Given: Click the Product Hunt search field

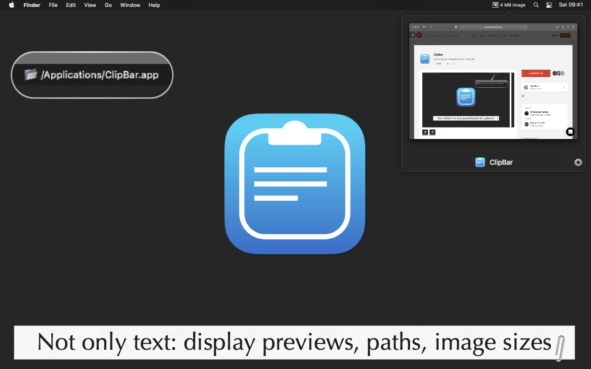Looking at the screenshot, I should (x=447, y=35).
